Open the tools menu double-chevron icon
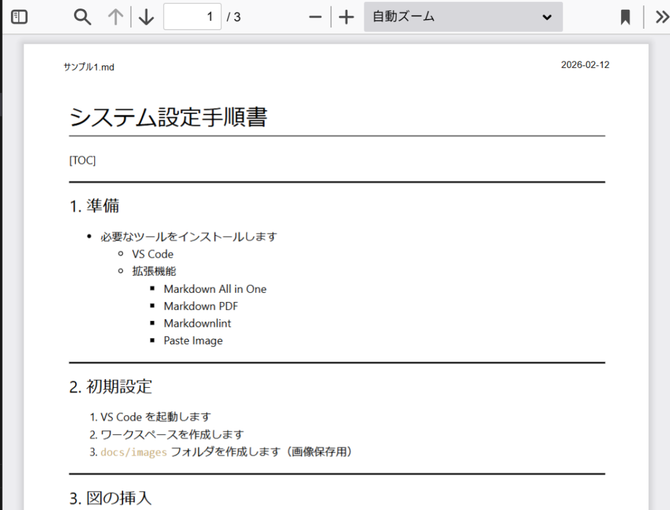This screenshot has width=670, height=510. click(x=661, y=17)
